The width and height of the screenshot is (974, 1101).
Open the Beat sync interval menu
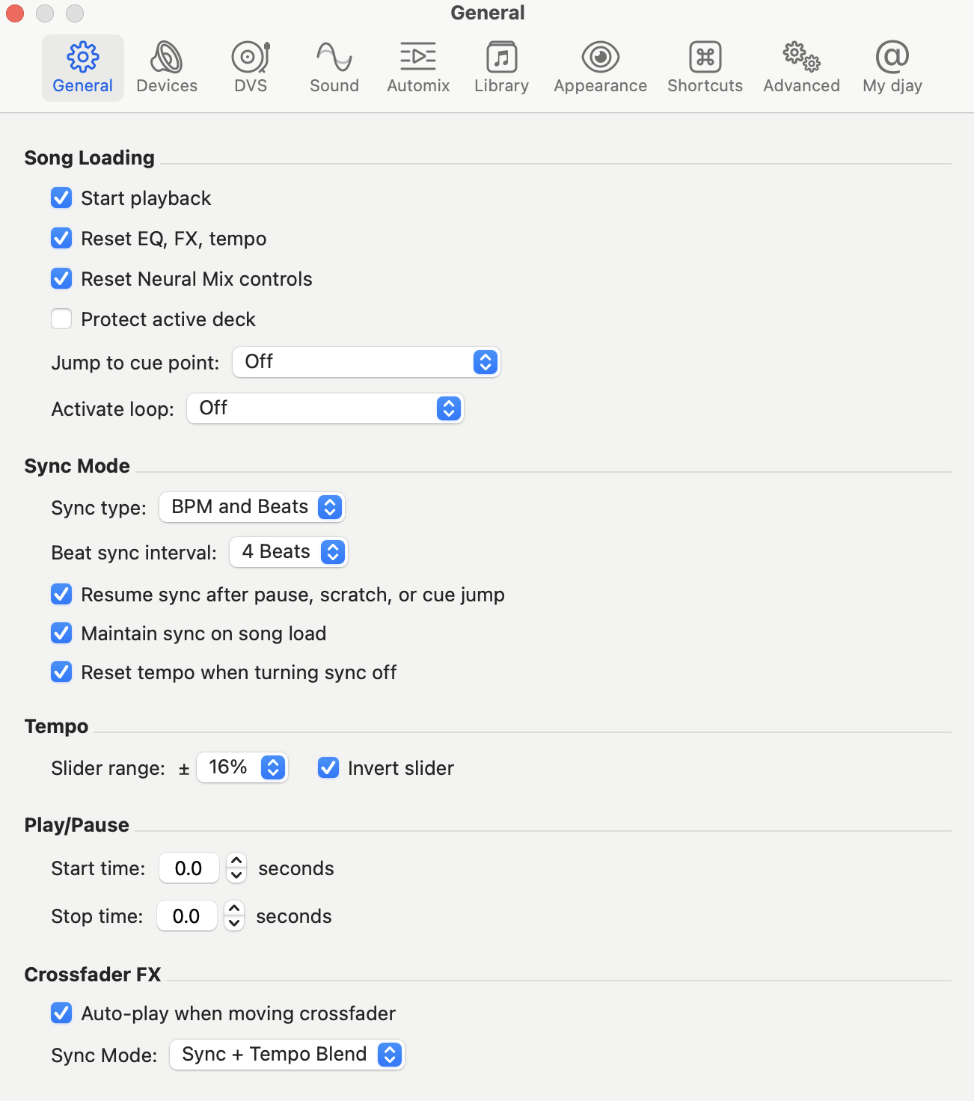(x=288, y=552)
